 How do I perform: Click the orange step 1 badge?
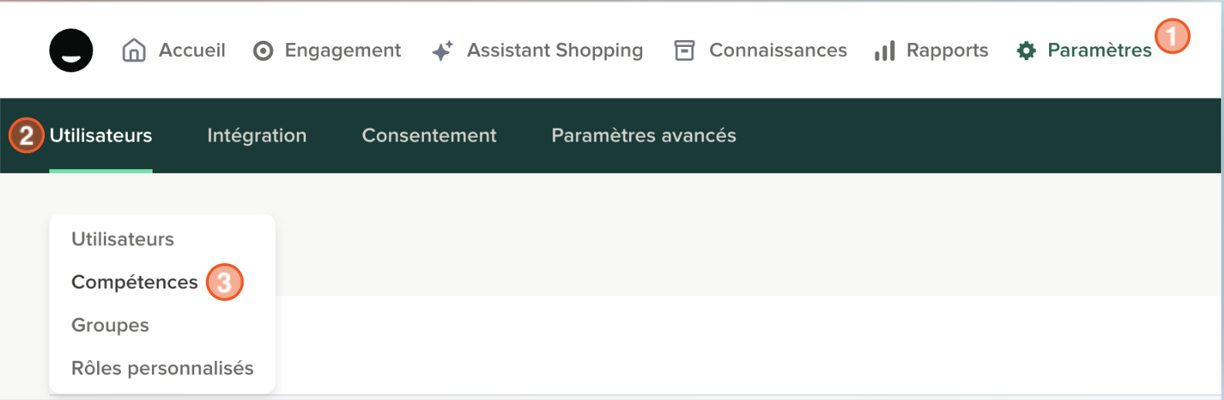[1172, 36]
